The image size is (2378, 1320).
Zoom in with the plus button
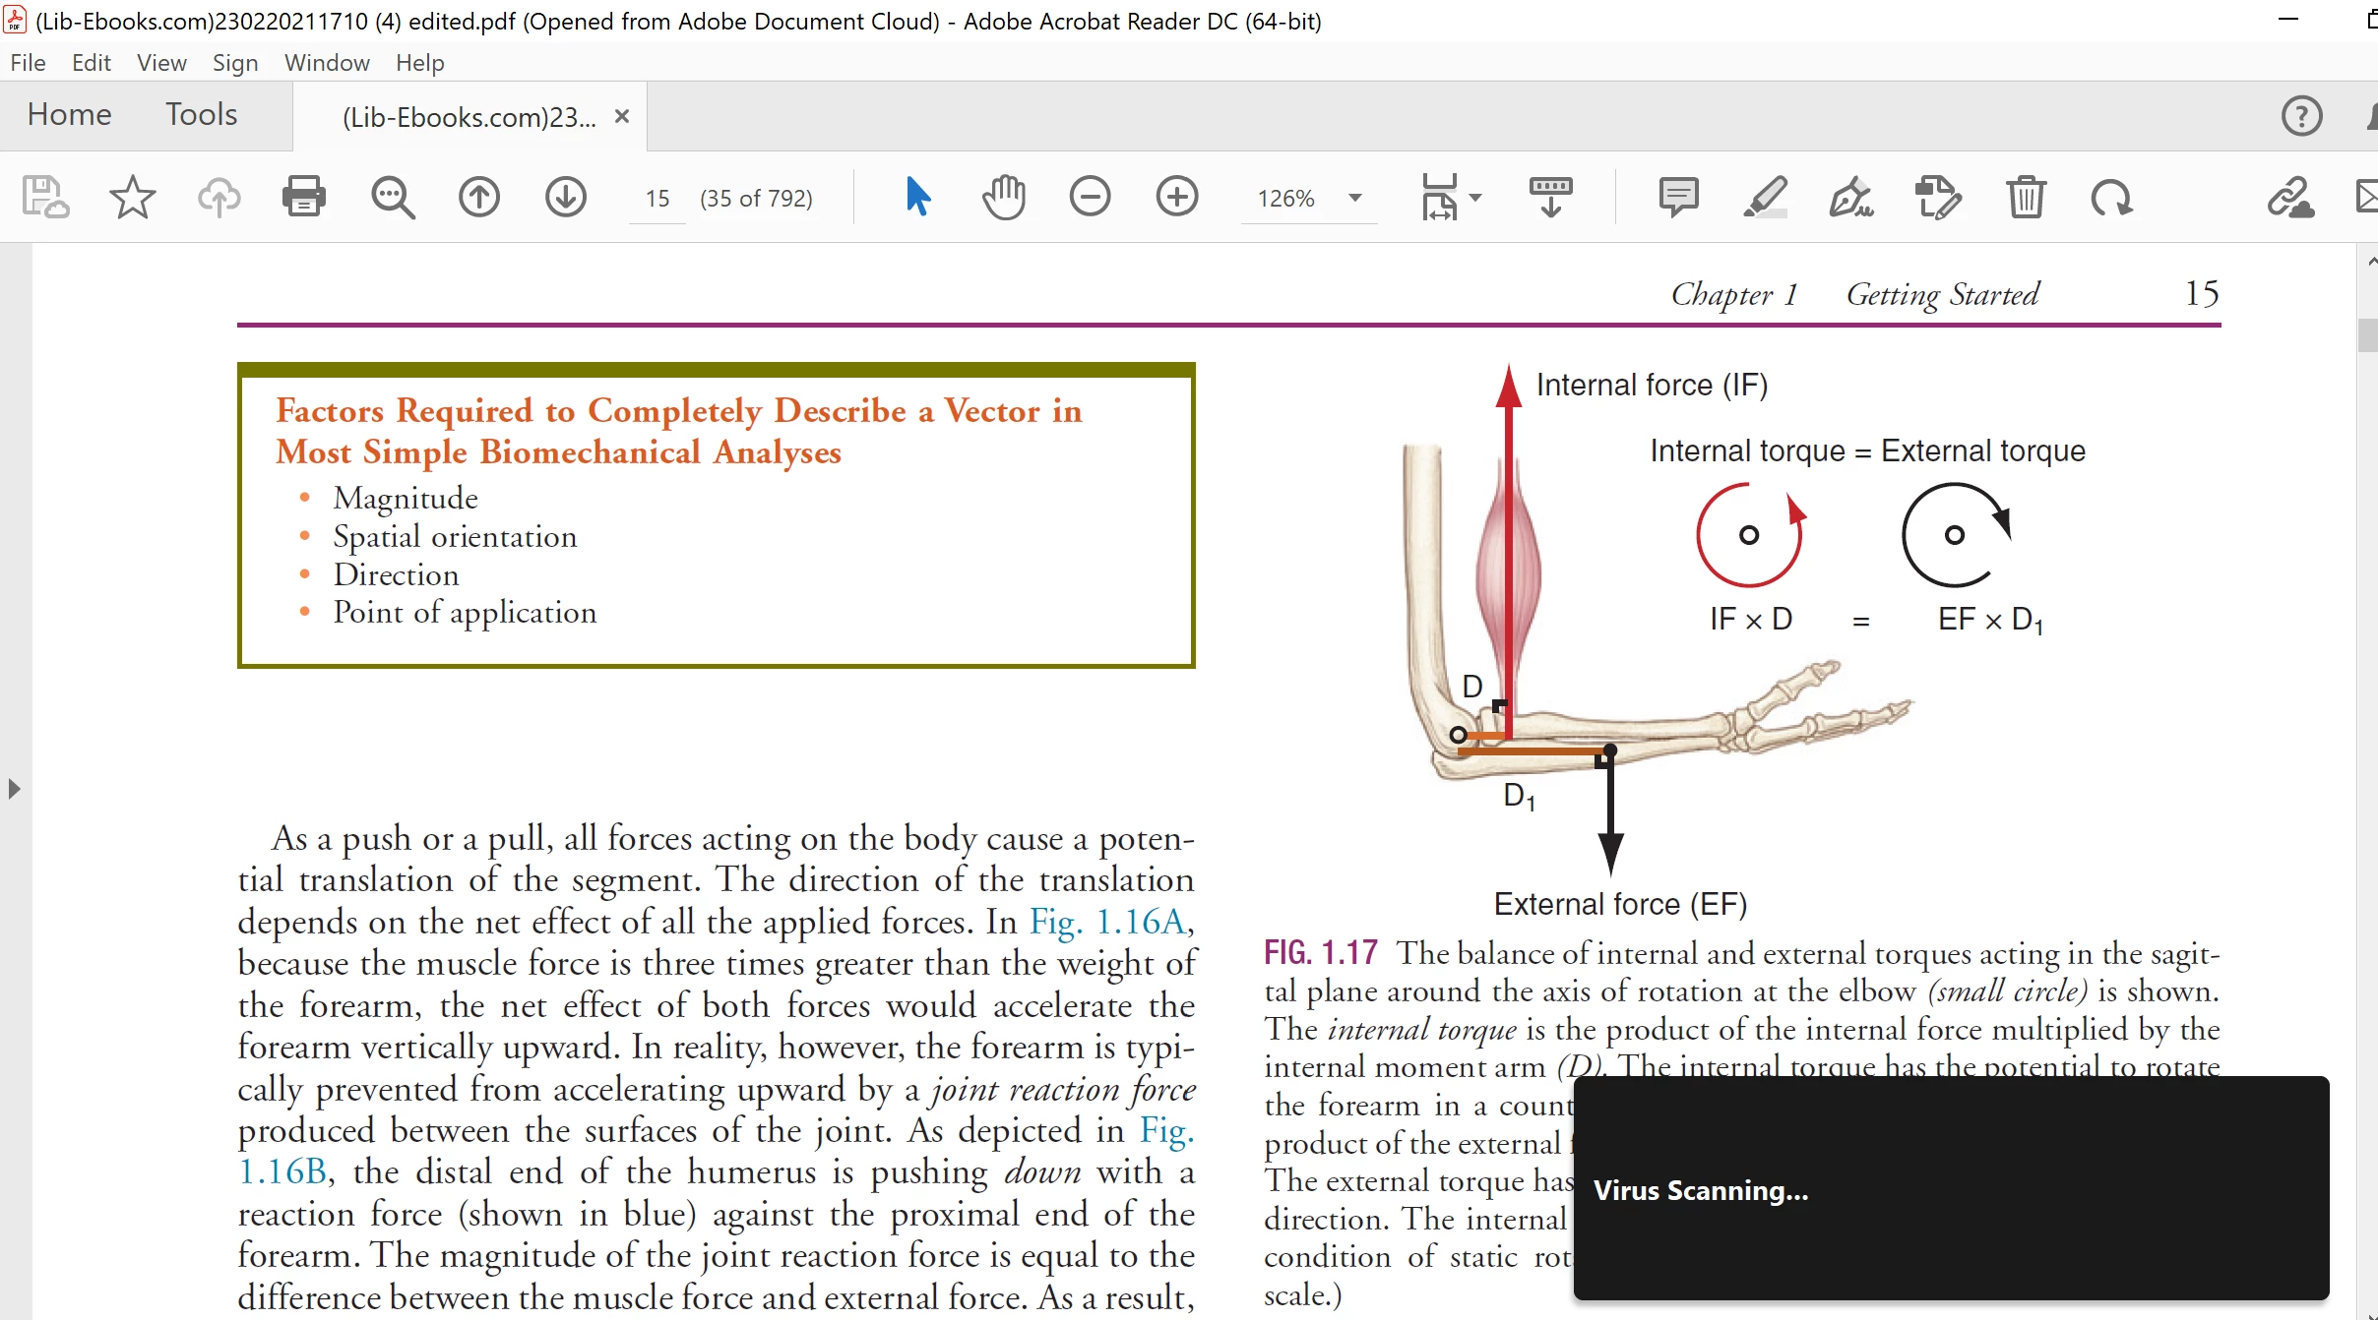[1177, 197]
